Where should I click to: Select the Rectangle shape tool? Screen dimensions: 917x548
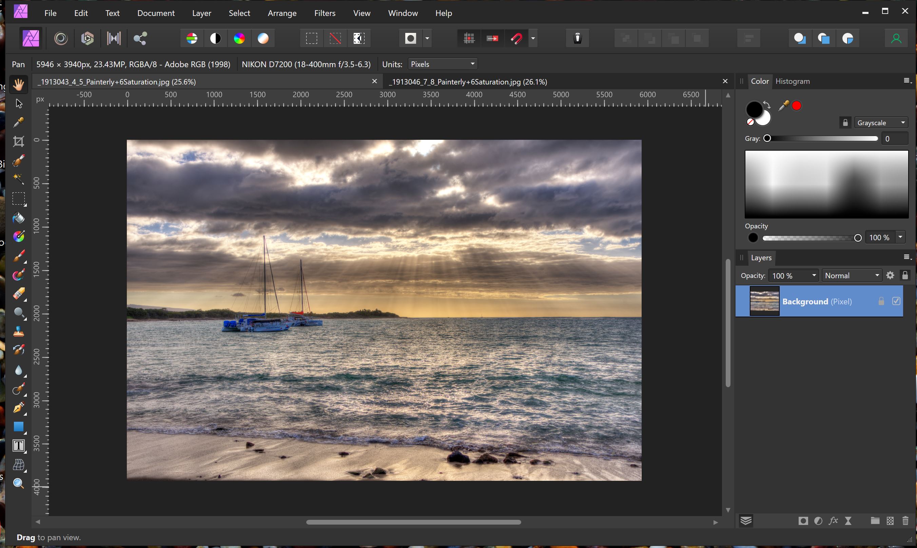click(x=18, y=427)
